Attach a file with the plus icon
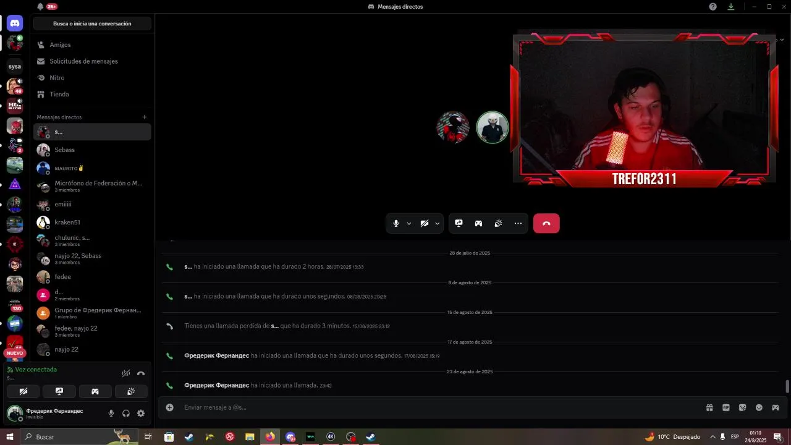The image size is (791, 445). [x=169, y=407]
